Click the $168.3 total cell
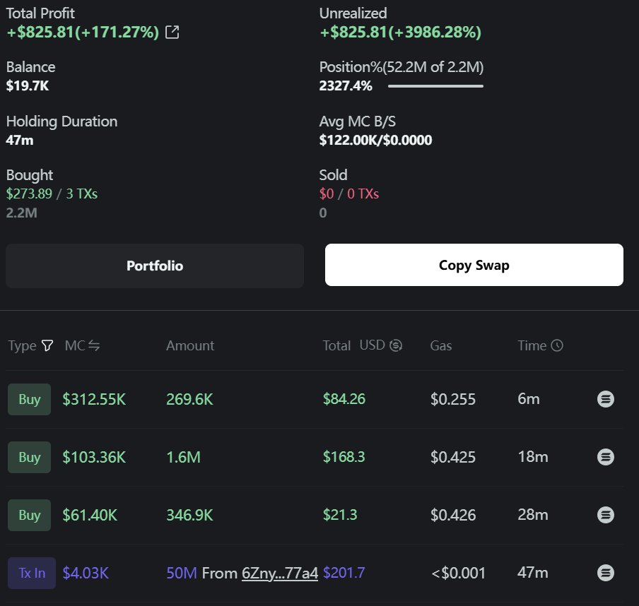Image resolution: width=639 pixels, height=606 pixels. click(344, 457)
